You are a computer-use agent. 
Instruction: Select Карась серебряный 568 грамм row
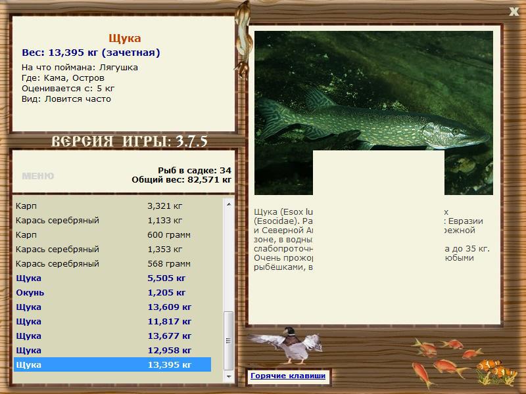112,264
